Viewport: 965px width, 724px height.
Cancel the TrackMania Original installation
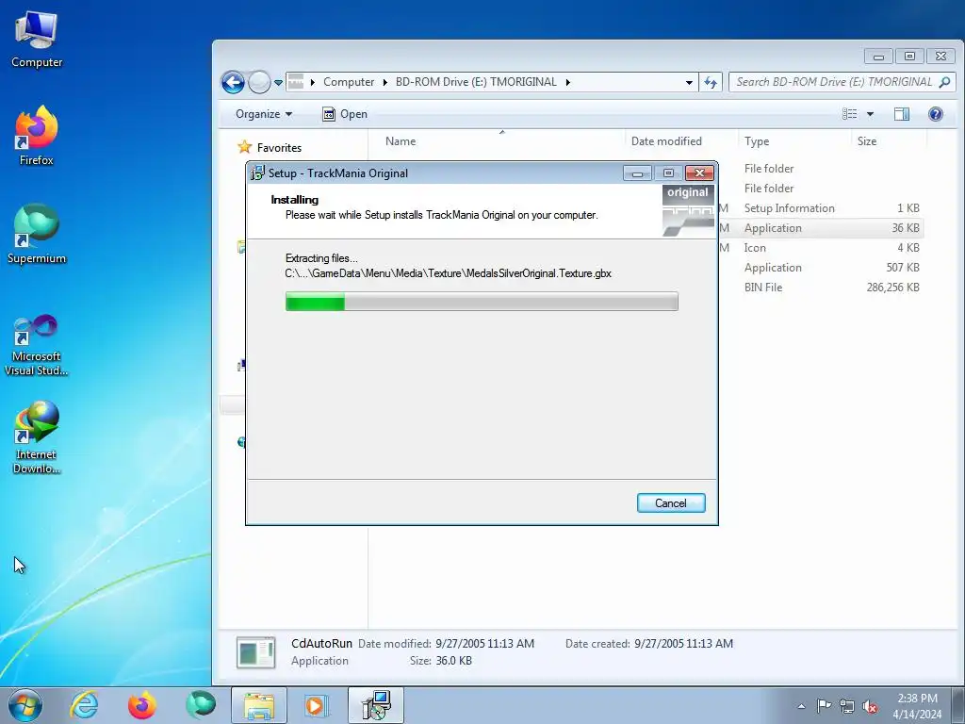(671, 503)
